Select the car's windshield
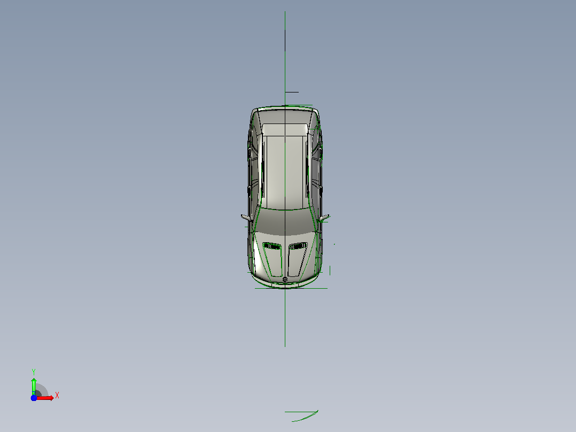 tap(285, 221)
